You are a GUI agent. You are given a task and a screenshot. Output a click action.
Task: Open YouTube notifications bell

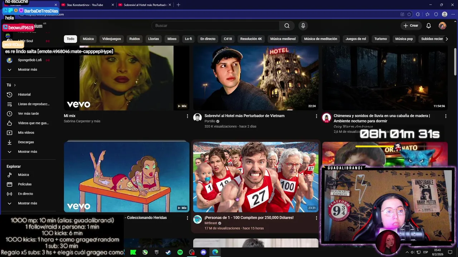(429, 26)
